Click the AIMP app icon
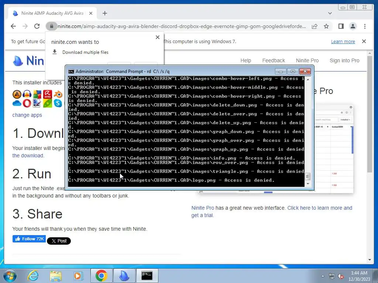Viewport: 378px width, 283px height. [17, 94]
